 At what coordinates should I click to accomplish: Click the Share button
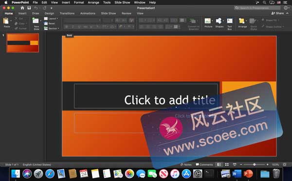click(x=278, y=13)
